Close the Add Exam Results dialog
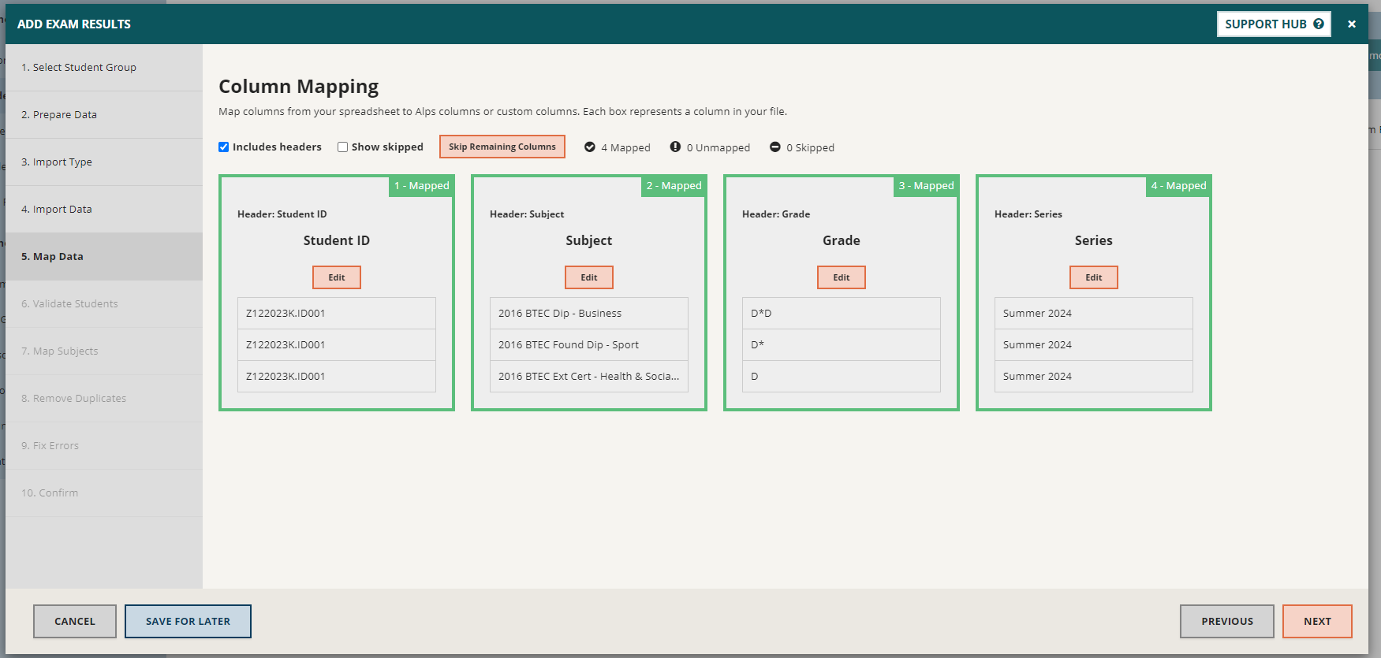This screenshot has height=658, width=1381. tap(1352, 24)
